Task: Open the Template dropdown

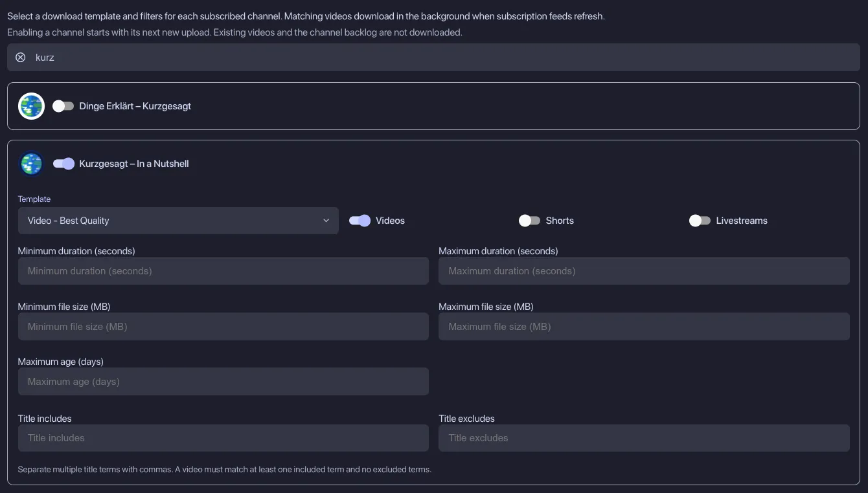Action: pyautogui.click(x=178, y=221)
